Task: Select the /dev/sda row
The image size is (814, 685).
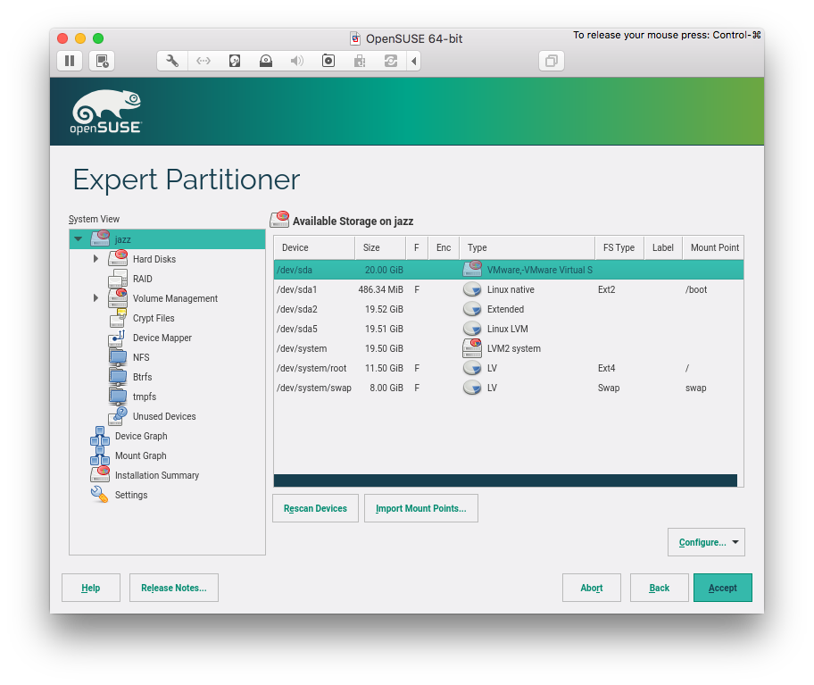Action: pos(509,270)
